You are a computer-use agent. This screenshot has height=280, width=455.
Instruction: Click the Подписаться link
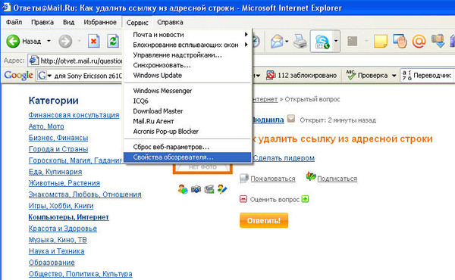pyautogui.click(x=337, y=179)
